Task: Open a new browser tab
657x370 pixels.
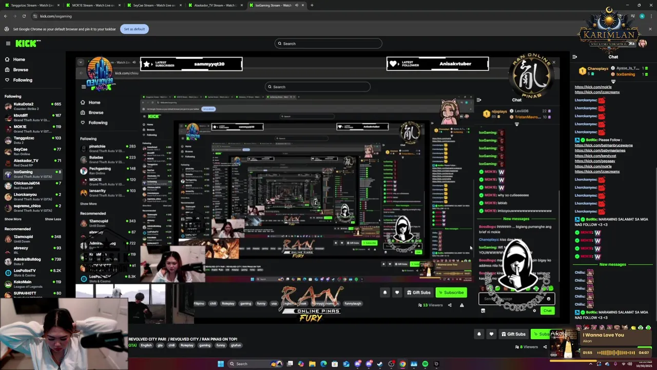Action: click(312, 5)
